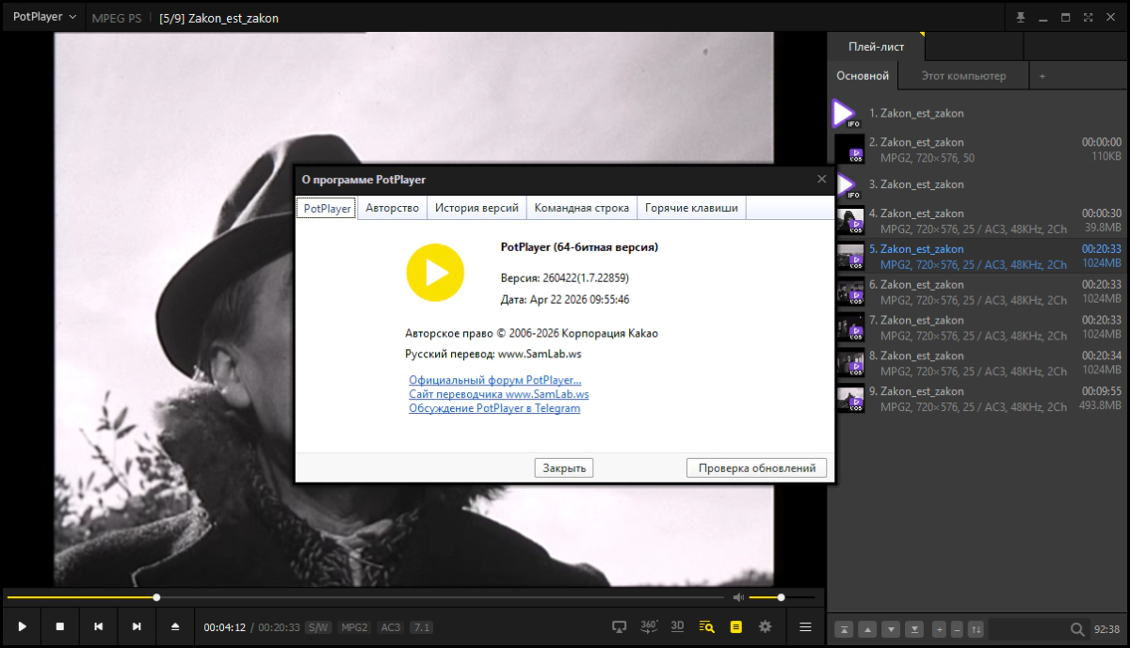Click the volume slider handle

tap(781, 597)
